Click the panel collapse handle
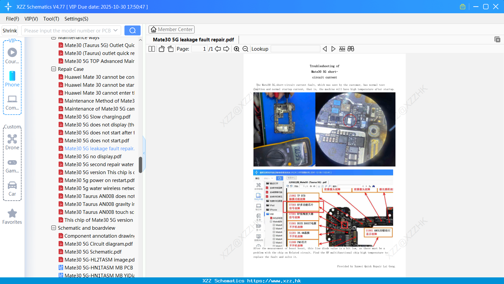This screenshot has height=284, width=504. coord(144,153)
